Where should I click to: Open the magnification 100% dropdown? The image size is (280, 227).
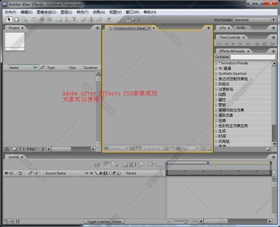click(126, 149)
